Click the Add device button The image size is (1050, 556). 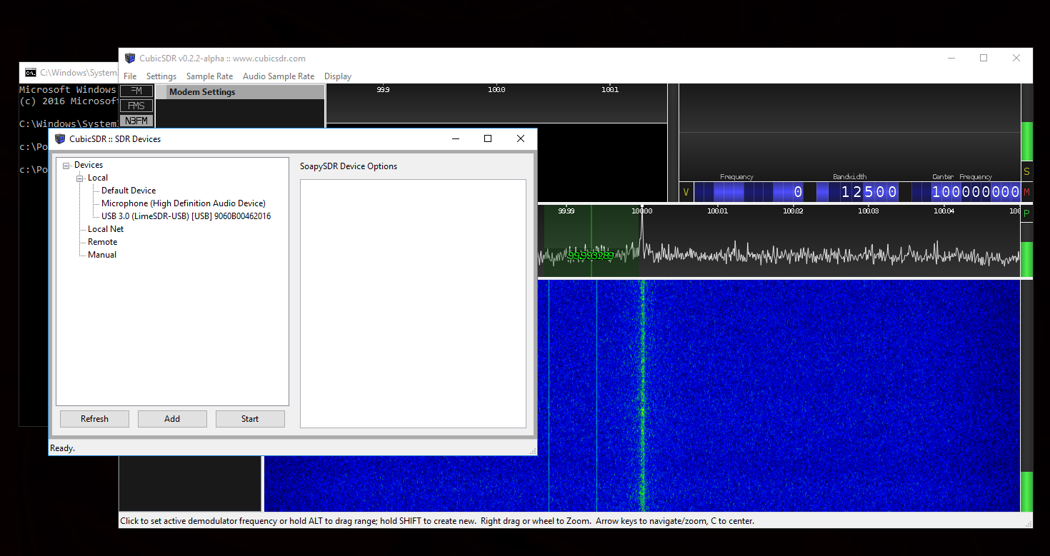[172, 419]
